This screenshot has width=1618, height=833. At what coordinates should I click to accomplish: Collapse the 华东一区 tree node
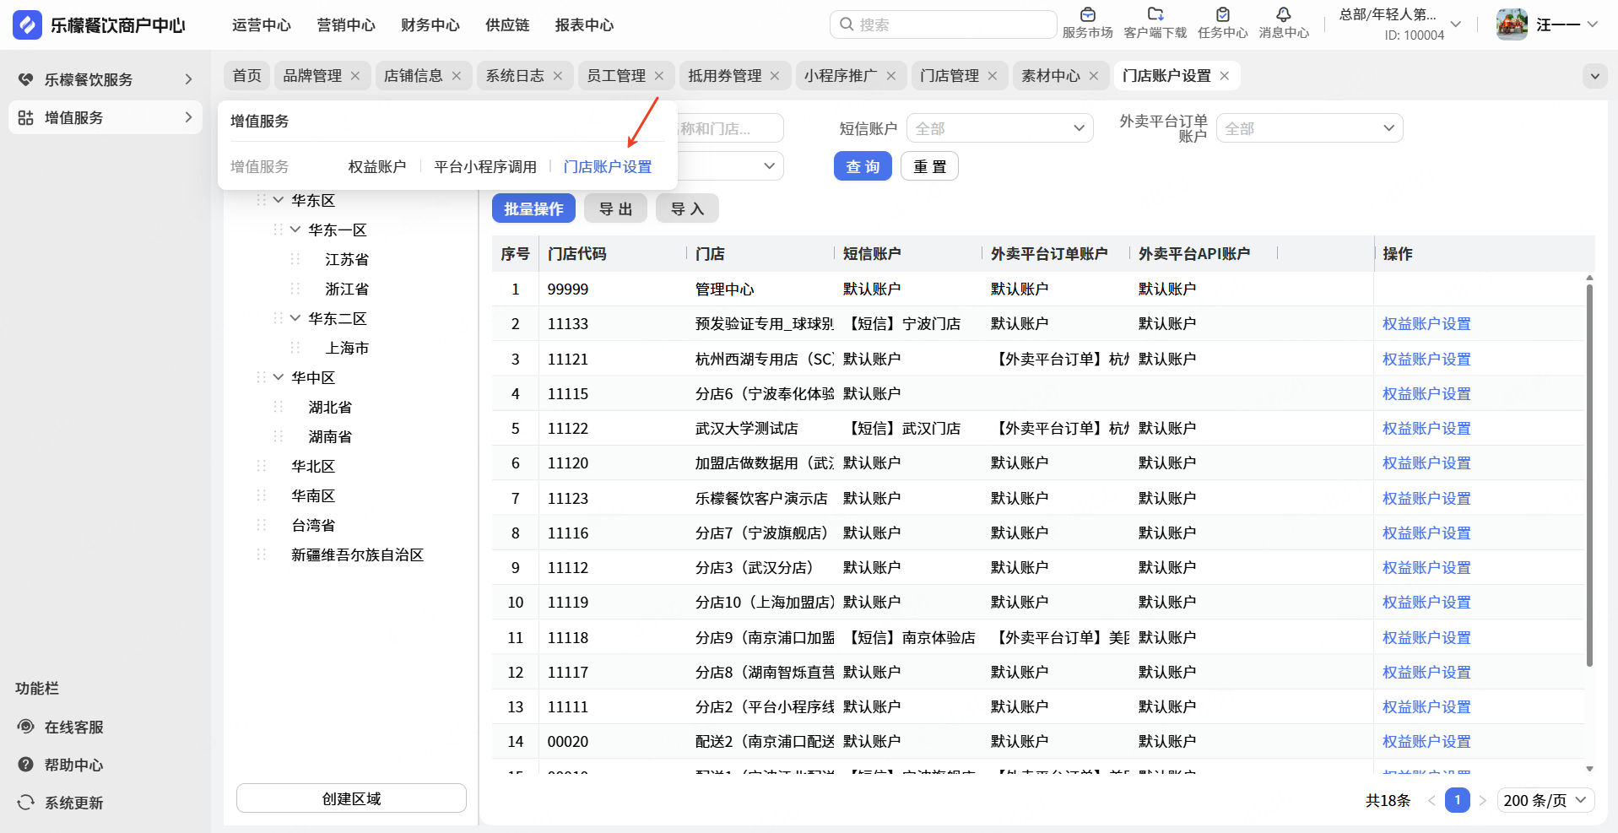coord(295,230)
